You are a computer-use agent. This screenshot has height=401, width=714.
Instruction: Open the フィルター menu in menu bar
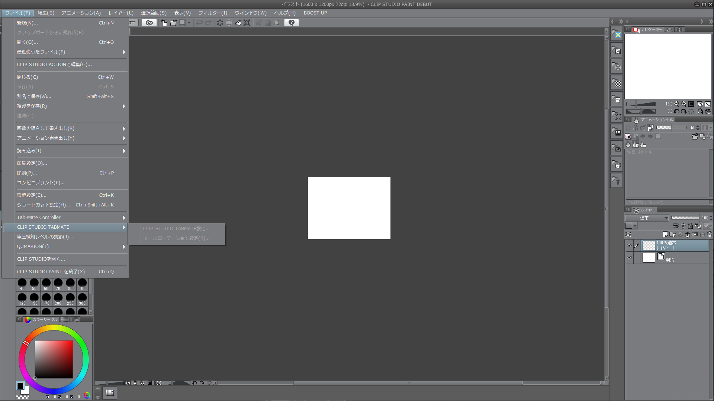(x=212, y=13)
